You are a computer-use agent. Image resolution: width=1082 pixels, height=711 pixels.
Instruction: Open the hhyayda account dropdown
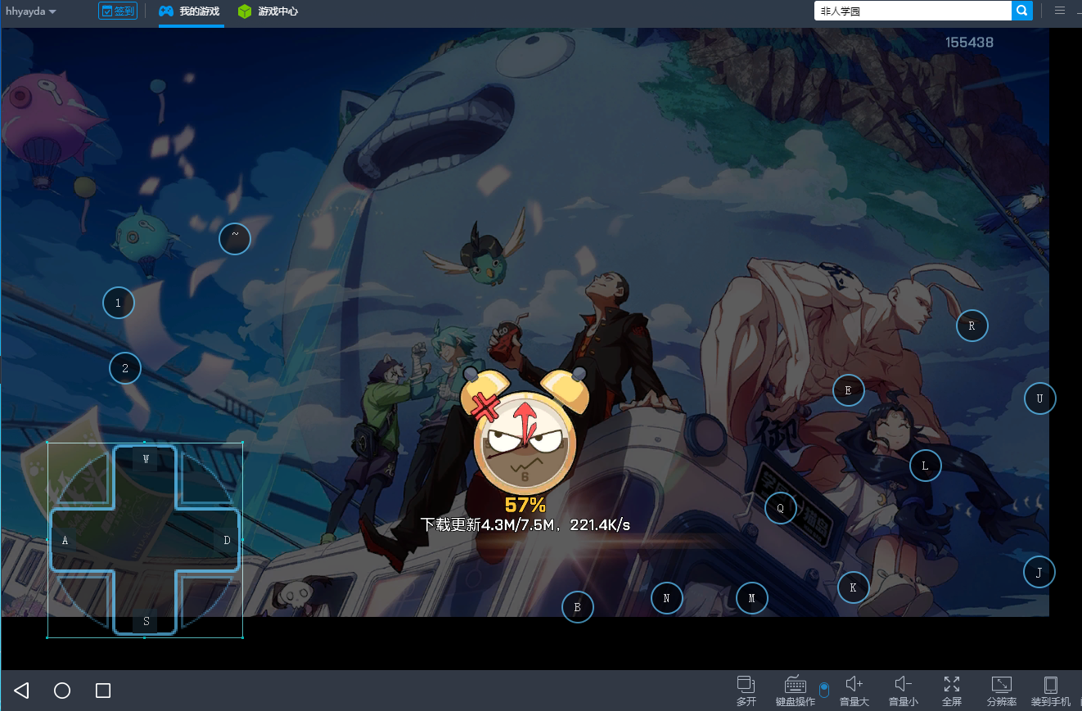(x=31, y=11)
